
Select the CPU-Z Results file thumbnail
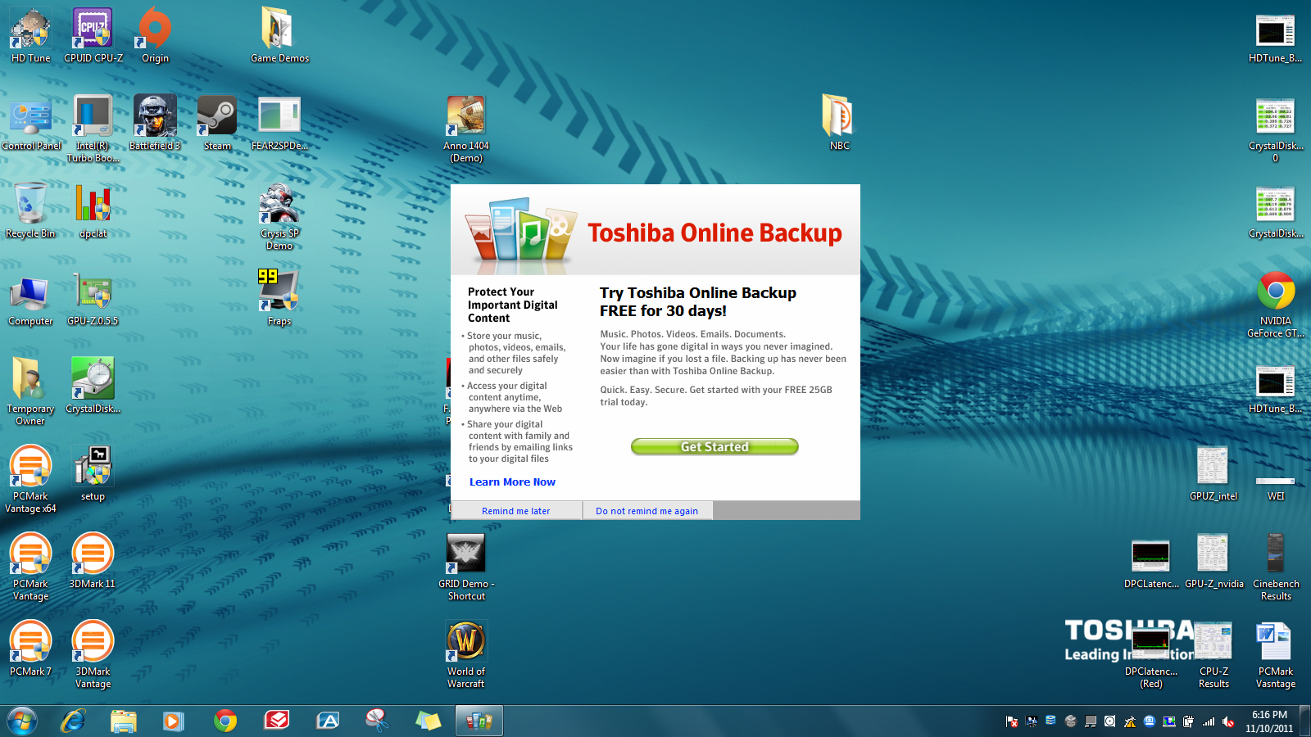point(1213,654)
